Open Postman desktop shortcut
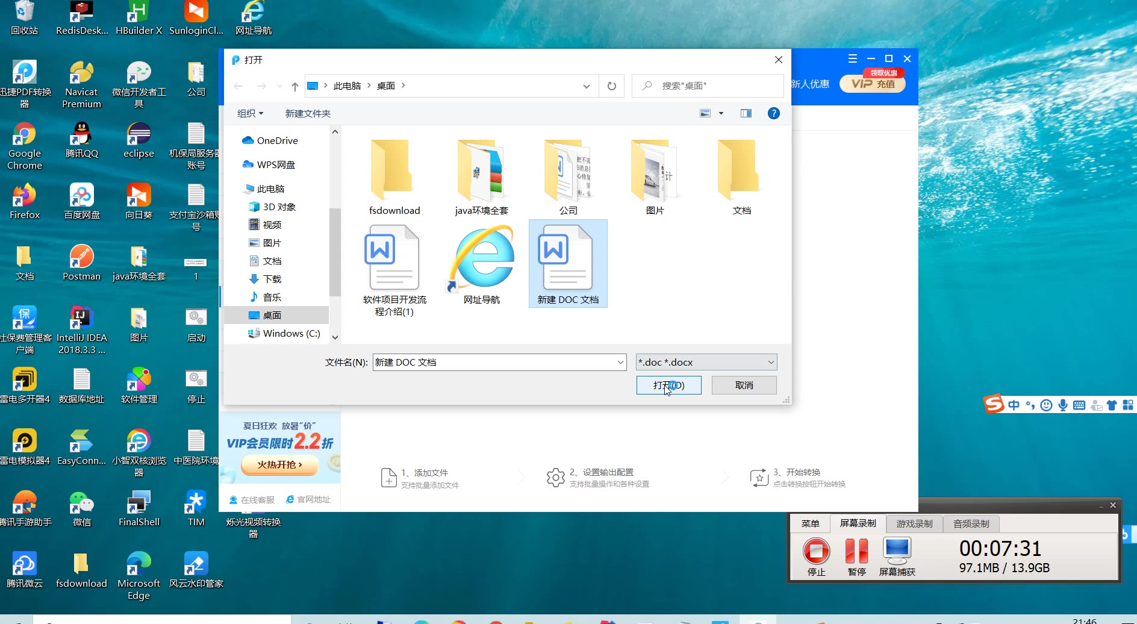 click(81, 263)
